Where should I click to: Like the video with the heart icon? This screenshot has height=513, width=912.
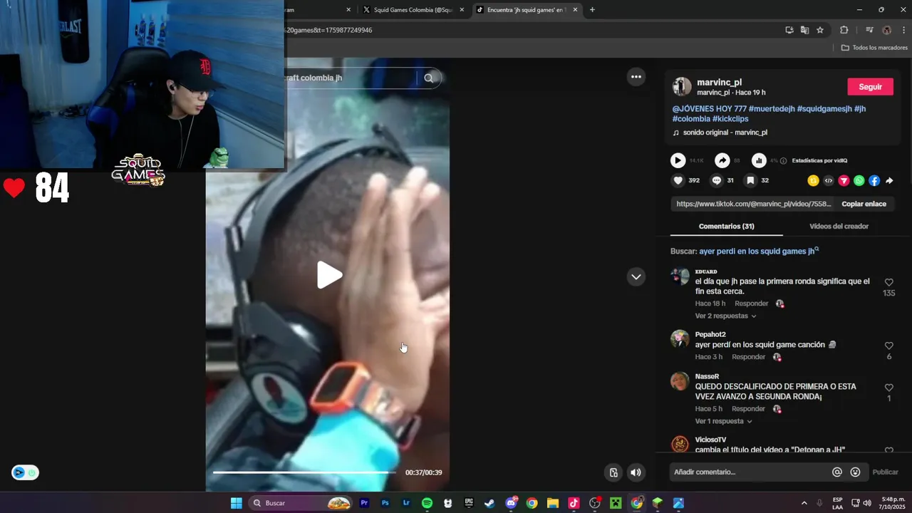pos(678,181)
